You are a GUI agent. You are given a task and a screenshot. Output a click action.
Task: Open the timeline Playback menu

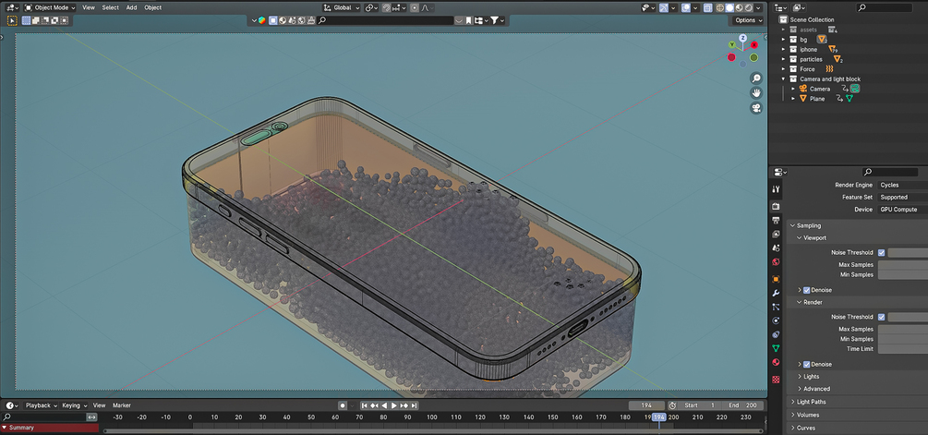41,405
